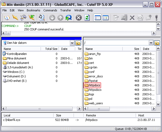
Task: Toggle the second pane view button in toolbar
Action: [106, 18]
